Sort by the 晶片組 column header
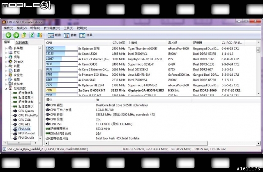The image size is (263, 172). click(179, 43)
